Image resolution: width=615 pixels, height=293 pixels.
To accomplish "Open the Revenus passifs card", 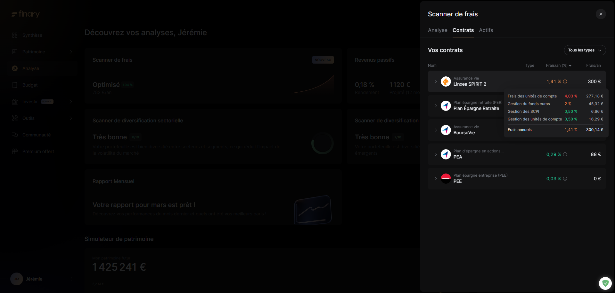I will tap(383, 76).
